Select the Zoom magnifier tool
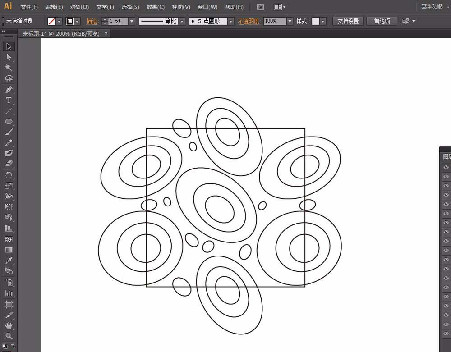This screenshot has height=352, width=451. [x=9, y=336]
